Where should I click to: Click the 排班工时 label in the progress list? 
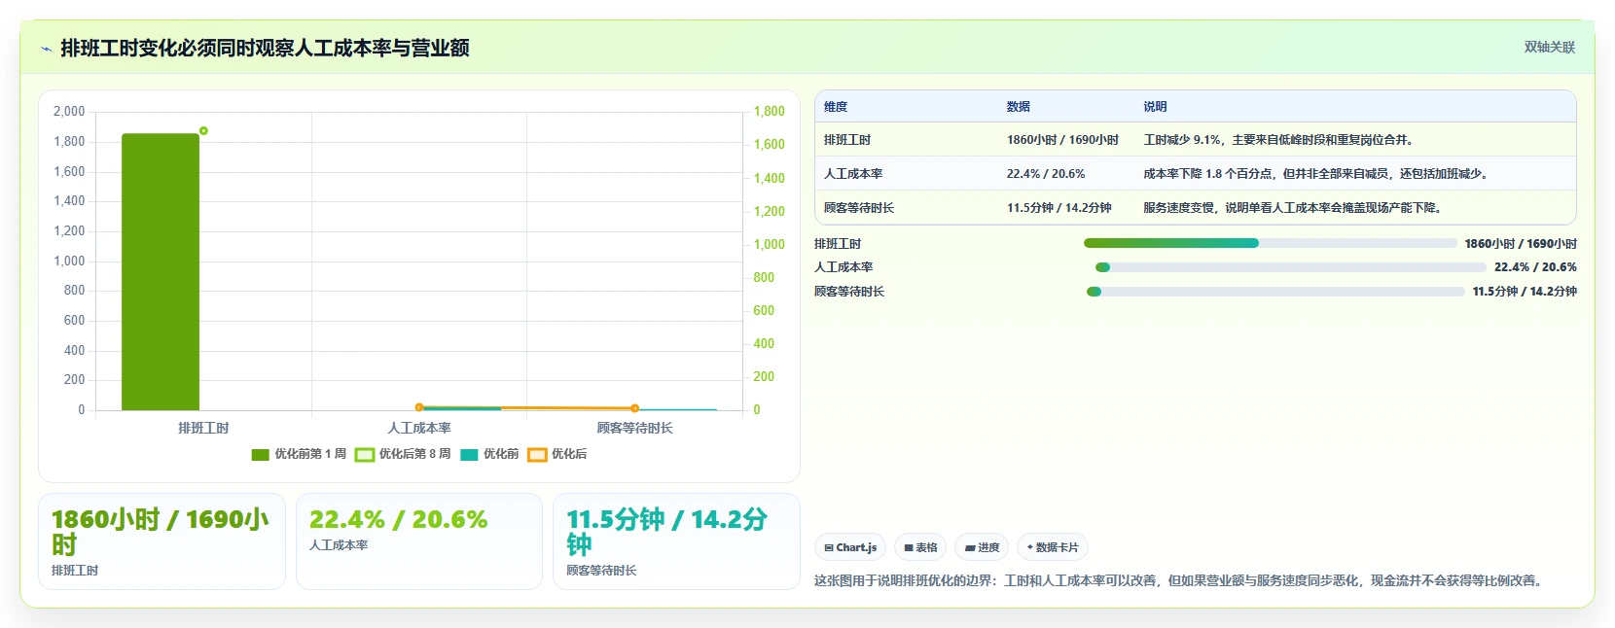[838, 244]
